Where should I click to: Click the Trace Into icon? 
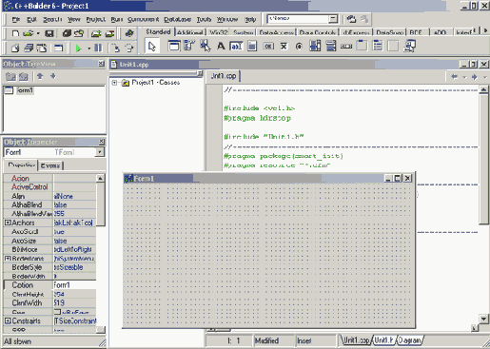click(116, 48)
